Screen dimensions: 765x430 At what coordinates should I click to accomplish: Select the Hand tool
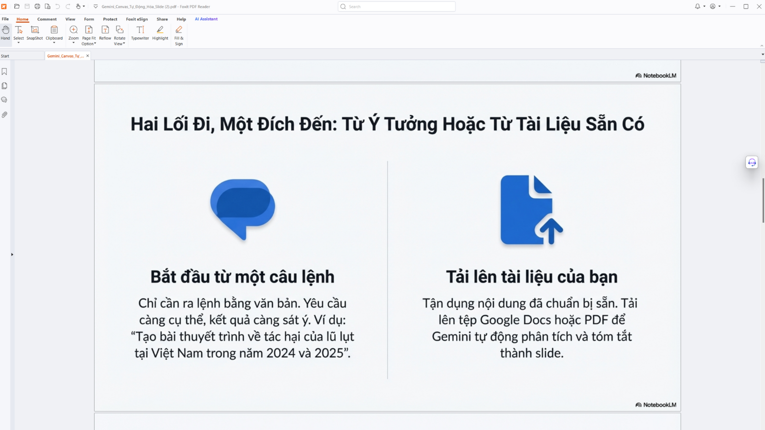tap(5, 33)
